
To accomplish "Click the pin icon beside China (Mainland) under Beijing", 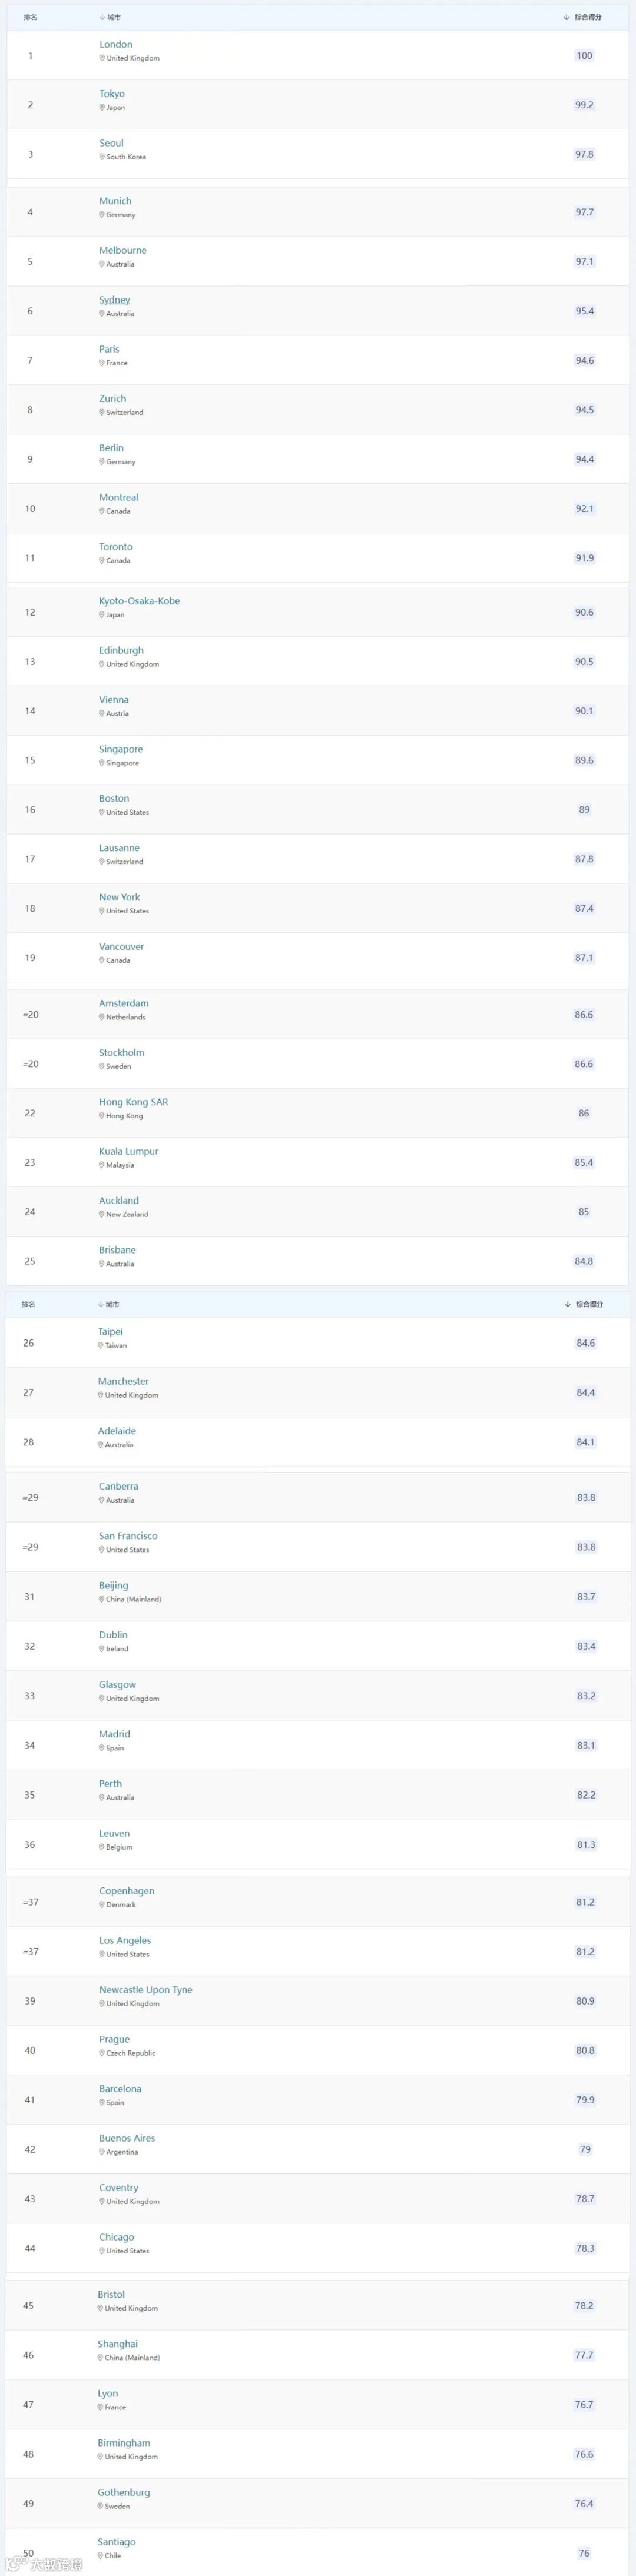I will click(x=102, y=1599).
